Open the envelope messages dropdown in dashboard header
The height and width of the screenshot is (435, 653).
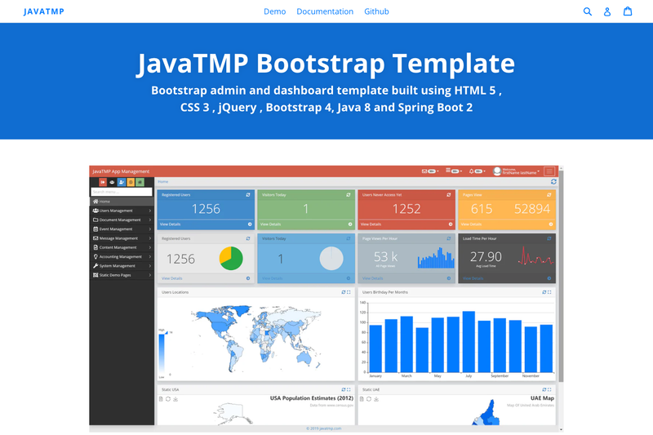tap(430, 171)
